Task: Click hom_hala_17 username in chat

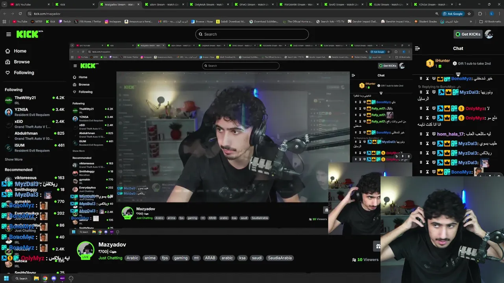Action: click(x=450, y=134)
